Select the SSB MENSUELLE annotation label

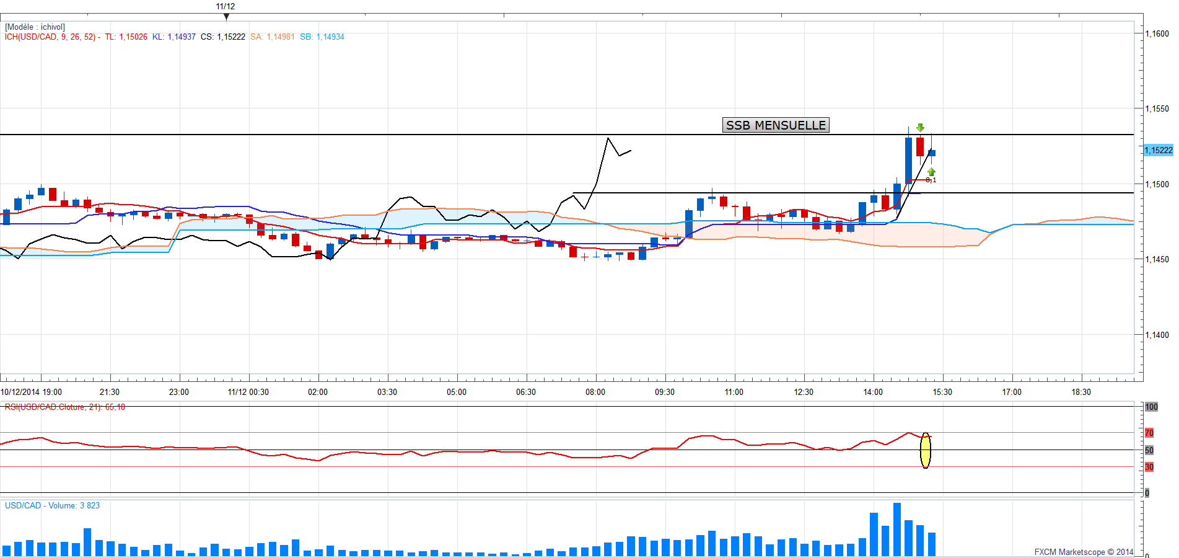(776, 125)
